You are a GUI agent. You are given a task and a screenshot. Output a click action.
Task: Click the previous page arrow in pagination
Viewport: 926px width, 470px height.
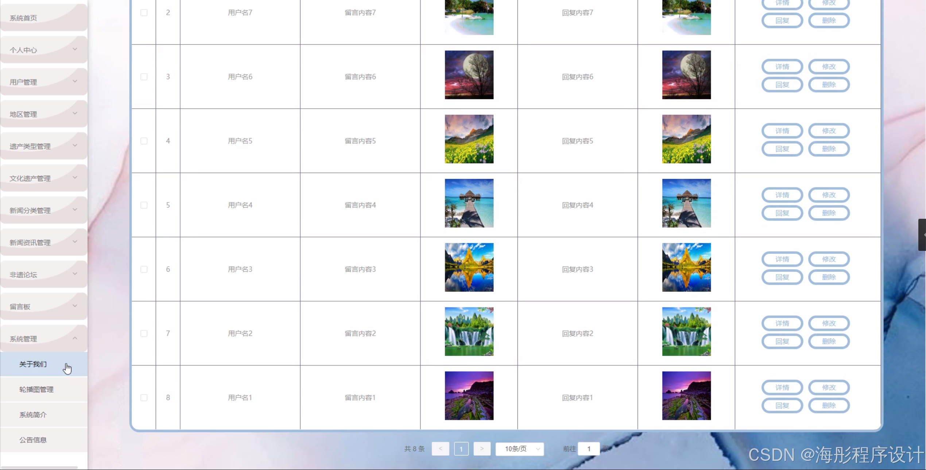click(x=440, y=448)
